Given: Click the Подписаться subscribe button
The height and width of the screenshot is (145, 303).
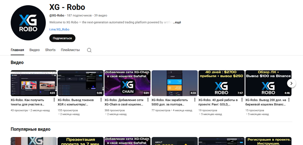Looking at the screenshot, I should [x=62, y=38].
